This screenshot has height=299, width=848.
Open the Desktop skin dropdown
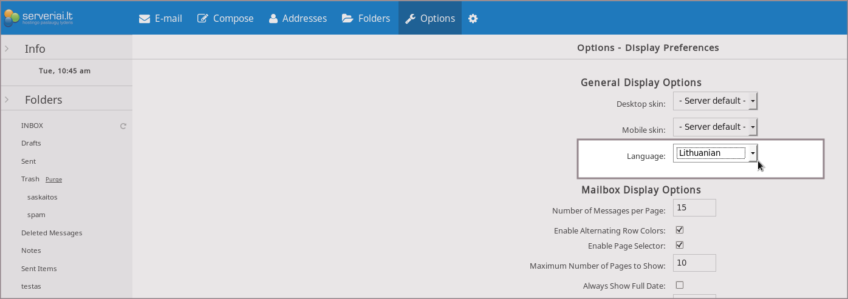(715, 101)
